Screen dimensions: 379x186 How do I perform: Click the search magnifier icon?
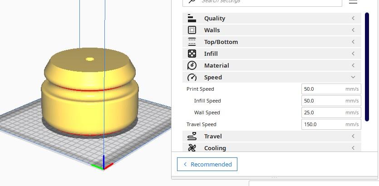pyautogui.click(x=192, y=1)
